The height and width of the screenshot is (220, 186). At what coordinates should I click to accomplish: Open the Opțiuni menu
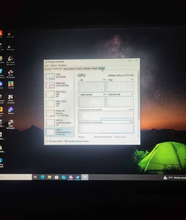[x=54, y=65]
